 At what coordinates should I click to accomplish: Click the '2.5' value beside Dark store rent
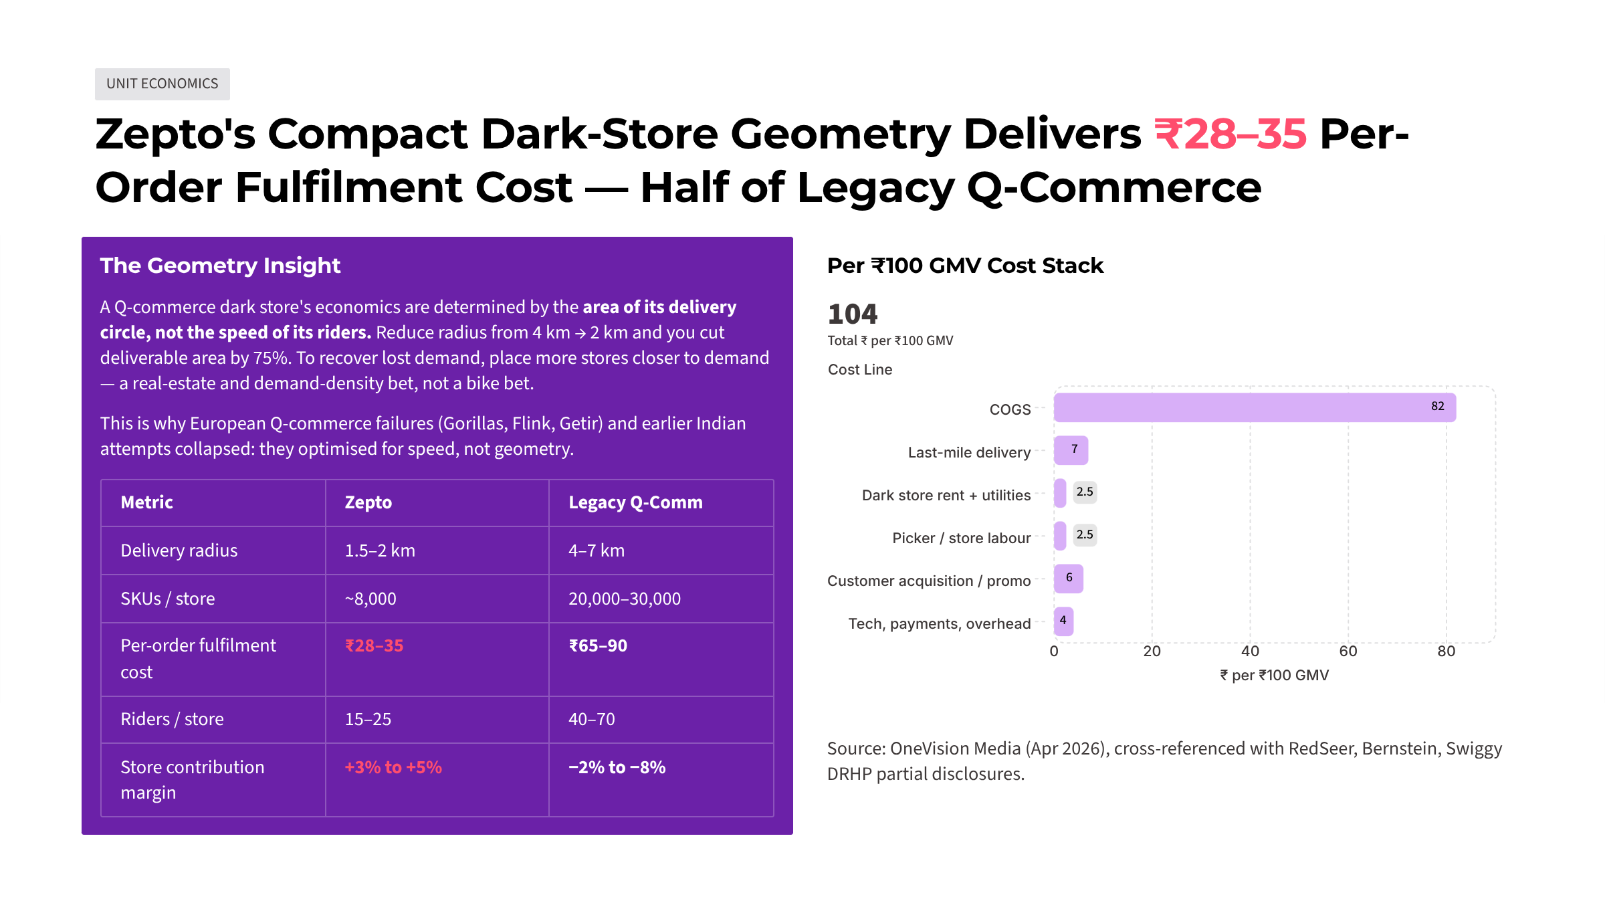[1085, 492]
